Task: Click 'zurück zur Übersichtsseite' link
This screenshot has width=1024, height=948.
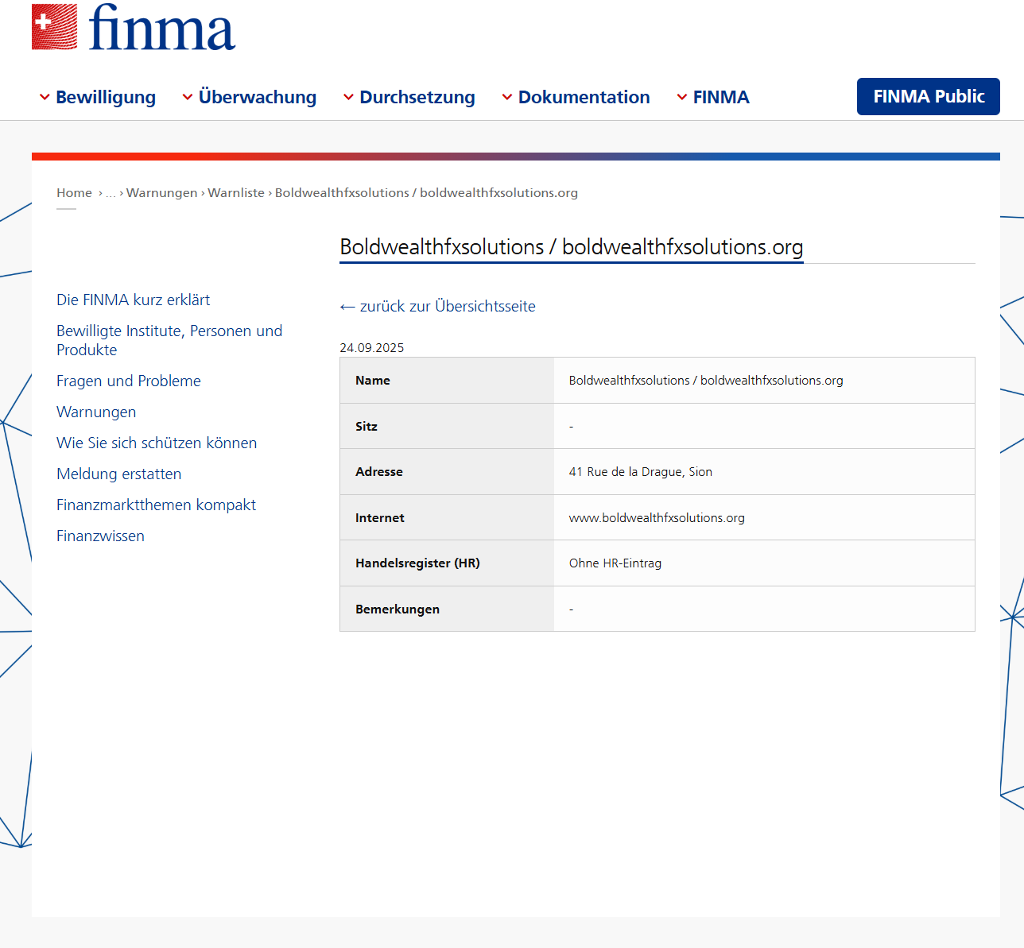Action: pos(438,306)
